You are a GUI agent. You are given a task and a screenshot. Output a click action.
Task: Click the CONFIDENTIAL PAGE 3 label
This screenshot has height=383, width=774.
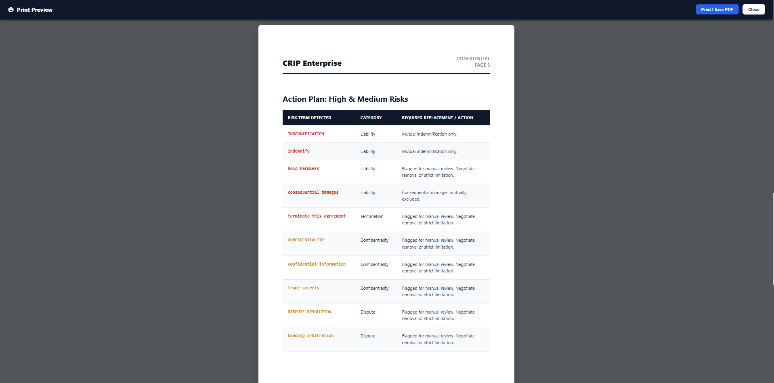point(473,61)
